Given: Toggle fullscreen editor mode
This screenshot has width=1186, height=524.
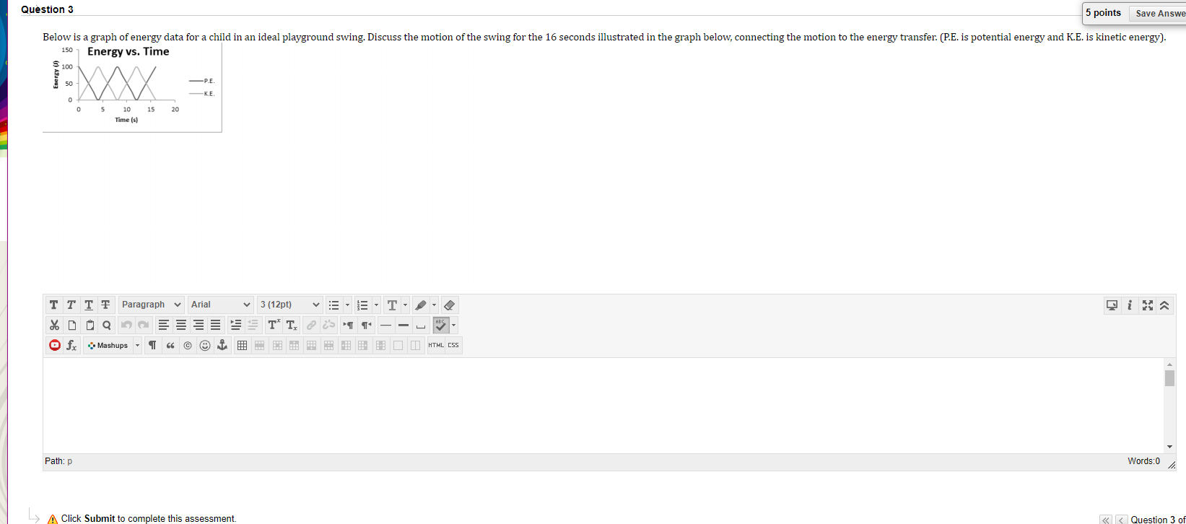Looking at the screenshot, I should click(1148, 305).
